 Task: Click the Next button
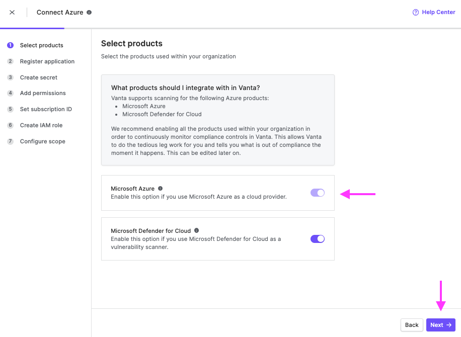(x=441, y=325)
